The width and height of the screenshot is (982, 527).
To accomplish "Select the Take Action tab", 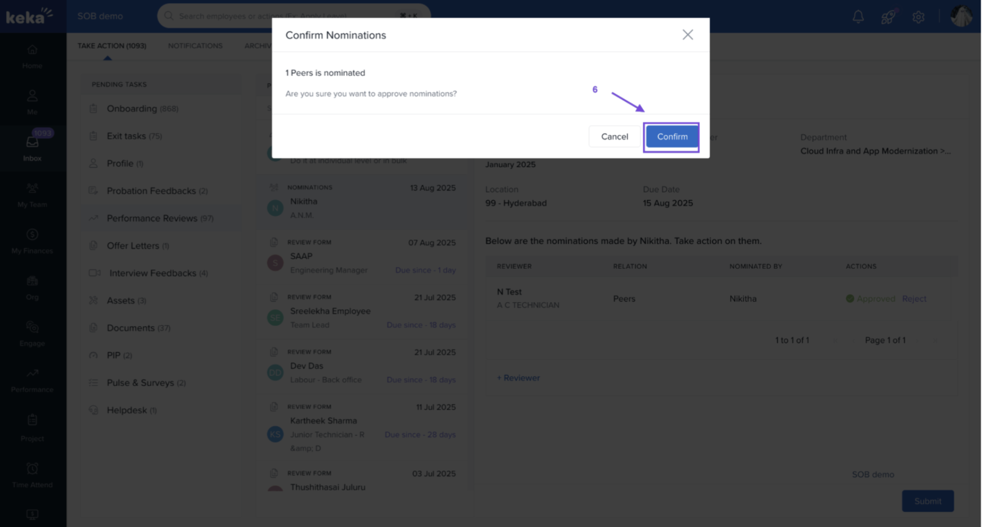I will tap(112, 46).
